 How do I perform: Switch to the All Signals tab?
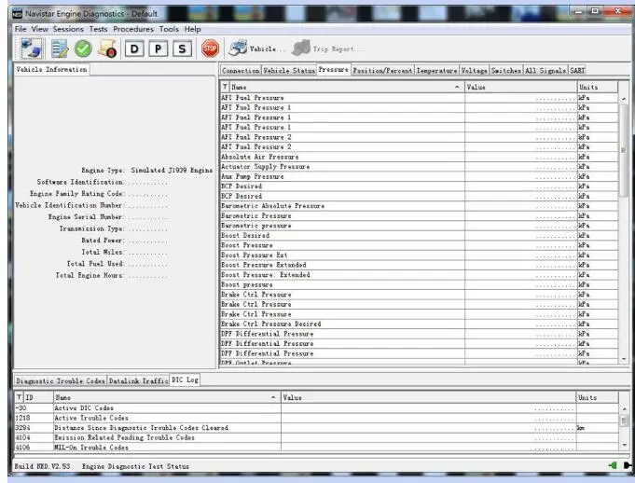click(x=545, y=71)
